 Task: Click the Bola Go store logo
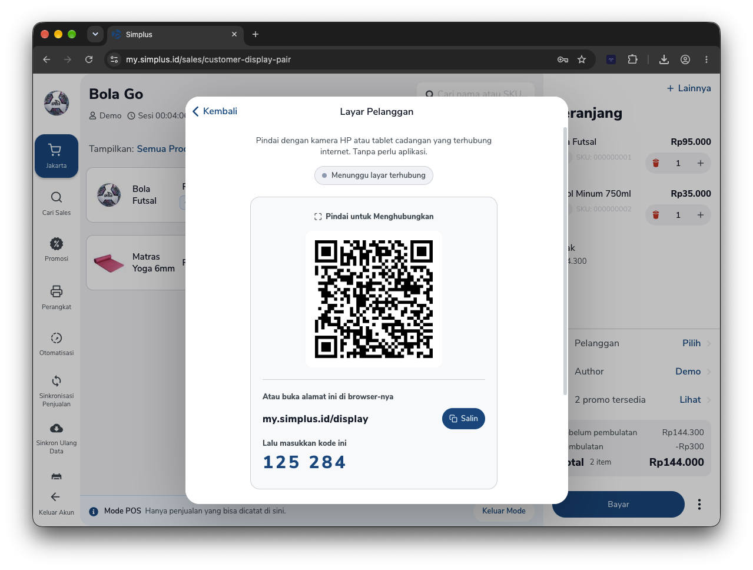57,103
